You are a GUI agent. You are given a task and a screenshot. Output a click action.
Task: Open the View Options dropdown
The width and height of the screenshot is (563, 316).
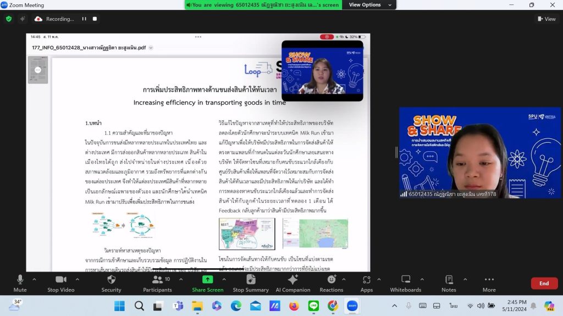coord(369,4)
